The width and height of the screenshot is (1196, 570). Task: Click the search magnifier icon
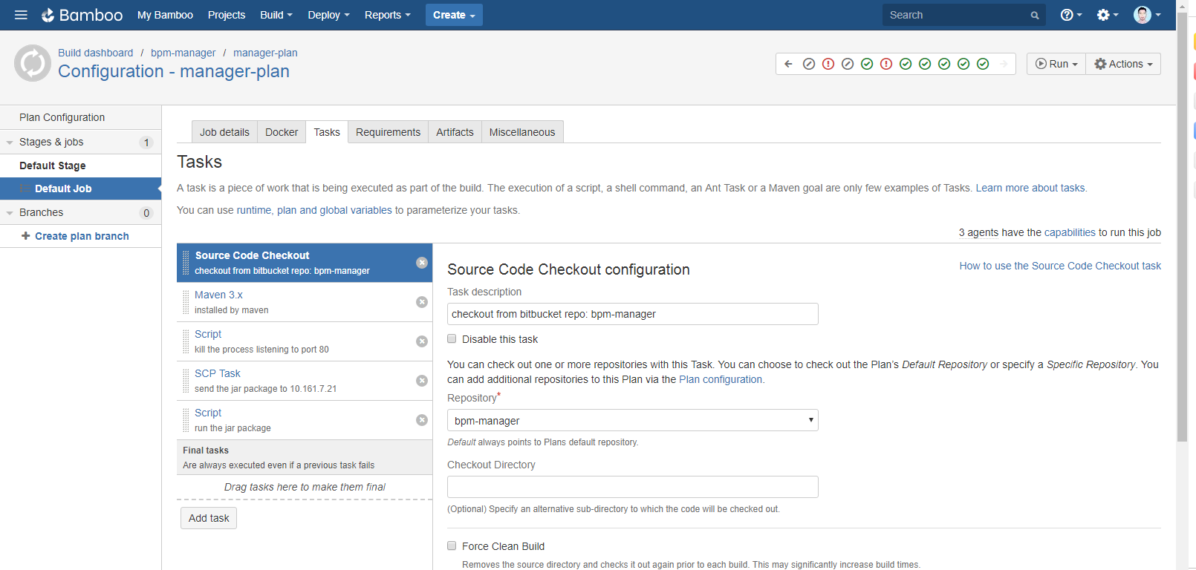[x=1035, y=16]
